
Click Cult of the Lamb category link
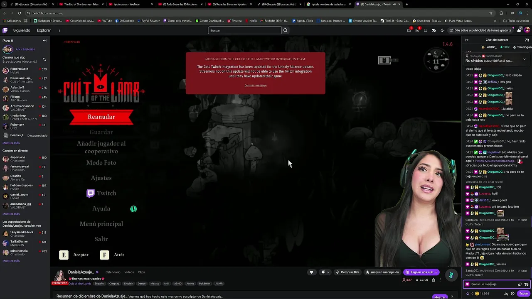[x=80, y=284]
